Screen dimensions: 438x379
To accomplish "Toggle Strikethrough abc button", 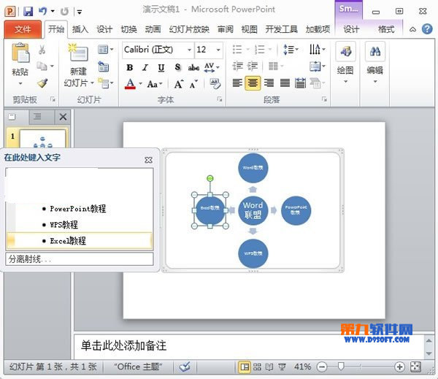I will 193,67.
